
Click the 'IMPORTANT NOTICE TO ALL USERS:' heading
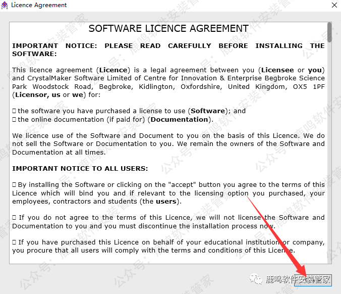[80, 168]
